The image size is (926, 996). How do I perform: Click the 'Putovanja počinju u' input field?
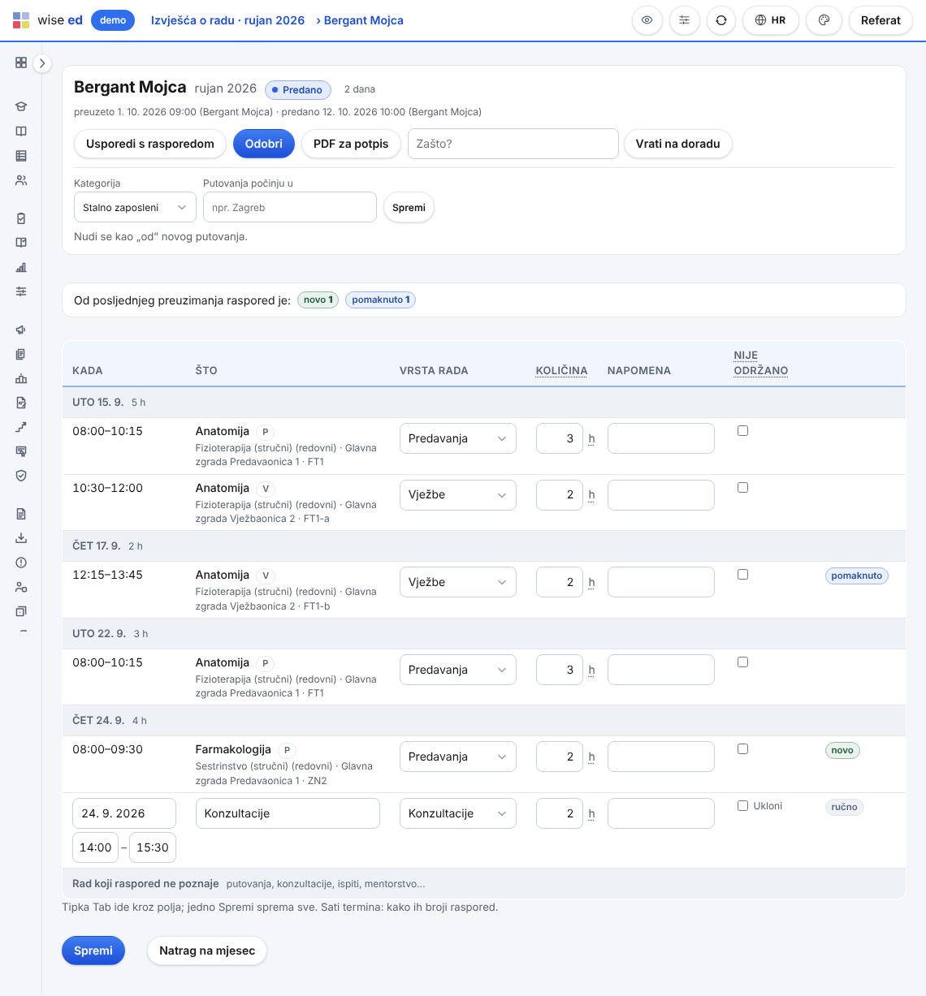pos(290,207)
